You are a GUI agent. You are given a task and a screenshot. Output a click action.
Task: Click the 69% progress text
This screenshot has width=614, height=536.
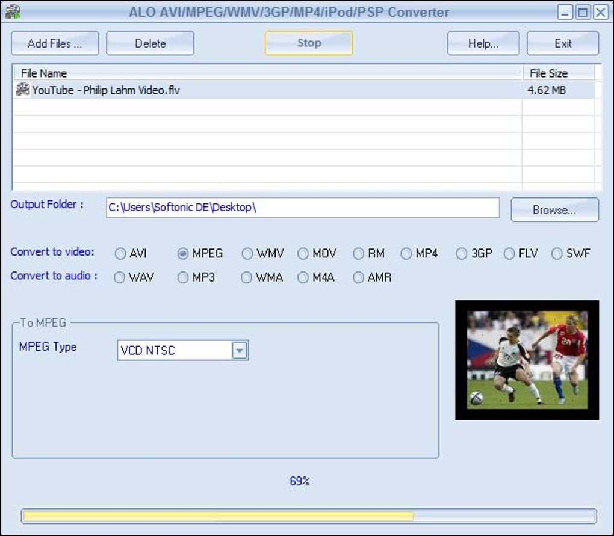[x=300, y=481]
